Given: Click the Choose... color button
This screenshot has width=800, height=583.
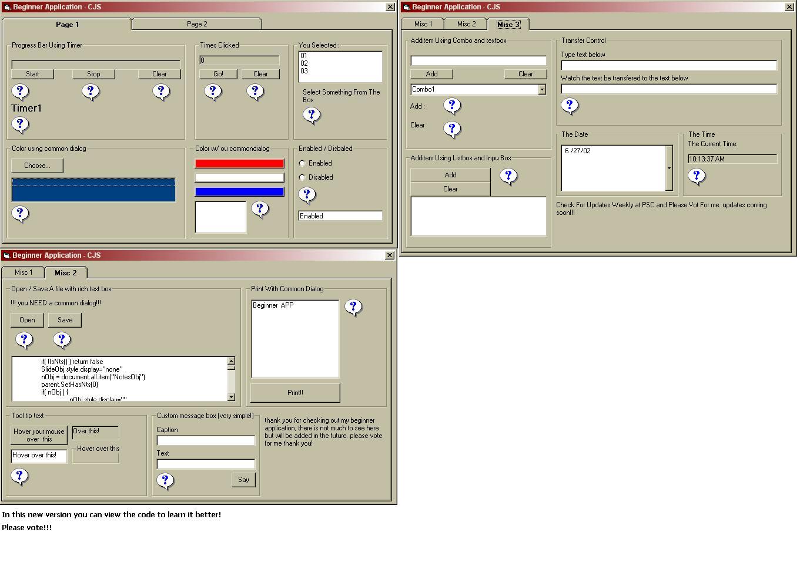Looking at the screenshot, I should point(37,166).
